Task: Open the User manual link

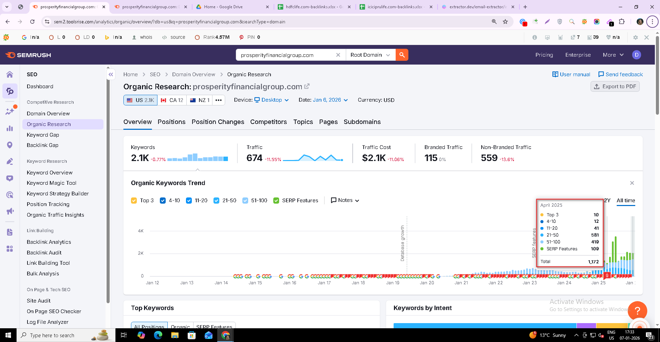Action: (x=571, y=75)
